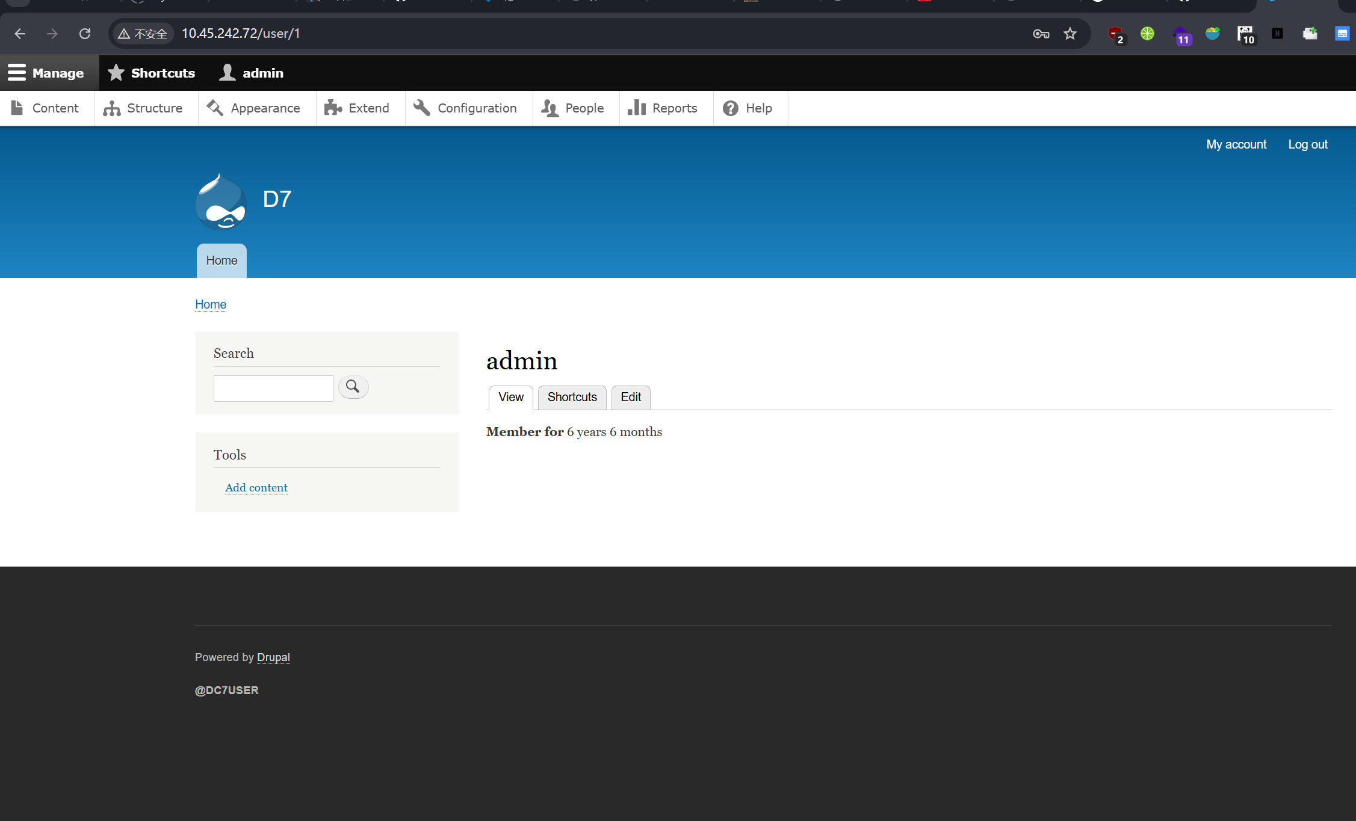Viewport: 1356px width, 821px height.
Task: Click the green circular extension icon
Action: click(1147, 34)
